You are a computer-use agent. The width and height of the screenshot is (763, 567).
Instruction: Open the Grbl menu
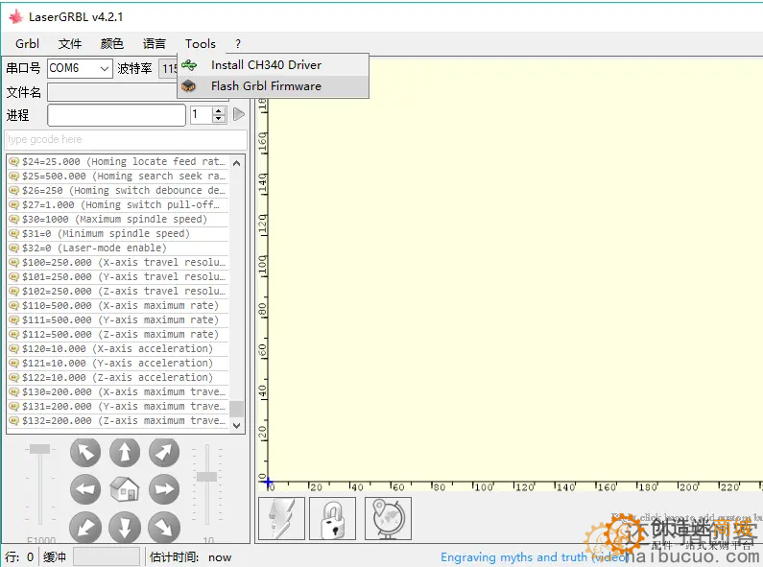27,44
